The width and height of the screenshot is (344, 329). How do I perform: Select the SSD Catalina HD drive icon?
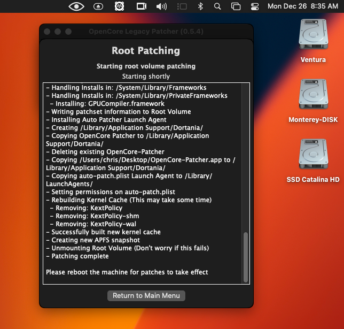point(313,154)
